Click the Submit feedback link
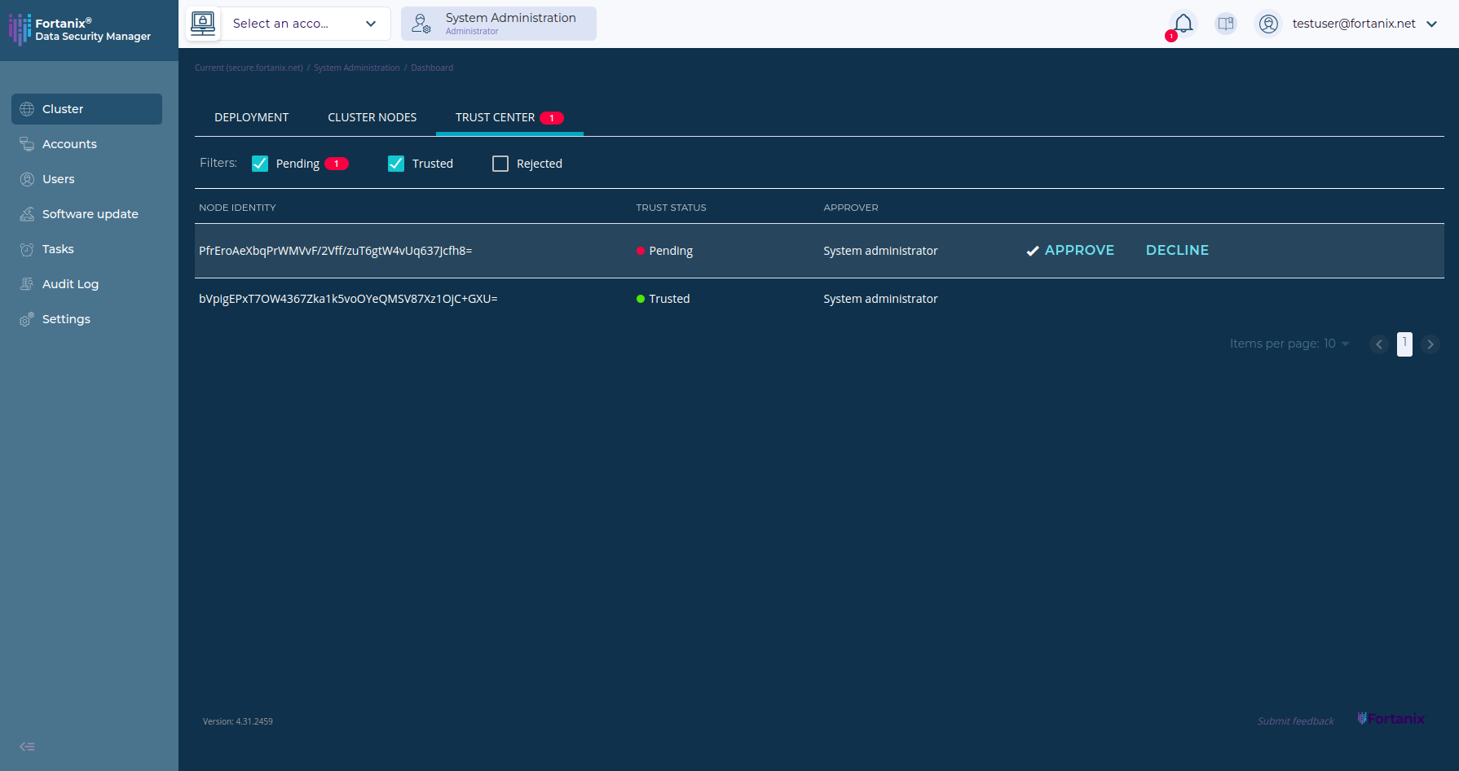Screen dimensions: 1459x771 1295,721
